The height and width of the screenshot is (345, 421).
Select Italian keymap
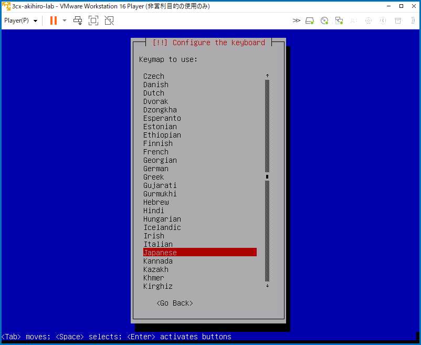(200, 244)
